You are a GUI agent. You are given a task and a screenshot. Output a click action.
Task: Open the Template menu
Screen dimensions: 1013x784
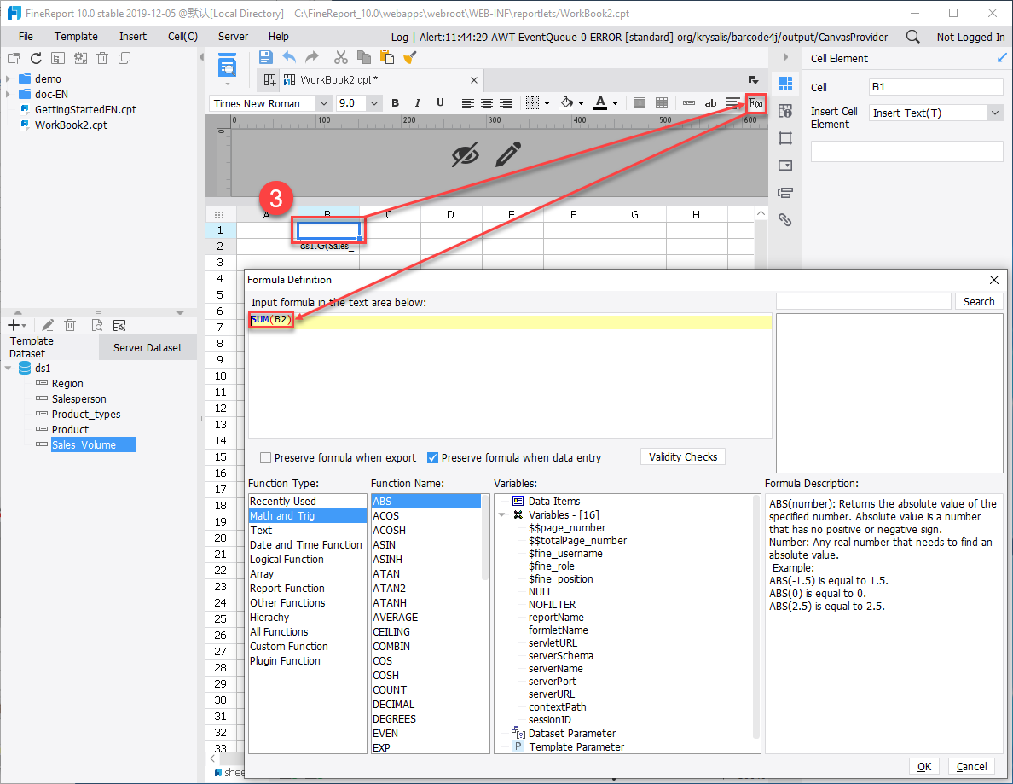[x=76, y=36]
